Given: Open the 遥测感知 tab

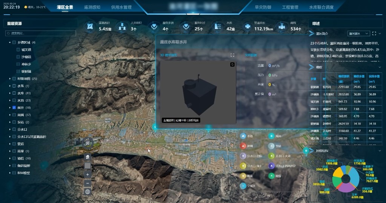Looking at the screenshot, I should pos(92,7).
